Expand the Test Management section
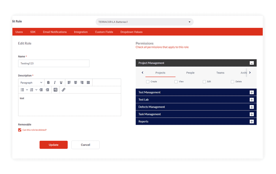 (252, 92)
